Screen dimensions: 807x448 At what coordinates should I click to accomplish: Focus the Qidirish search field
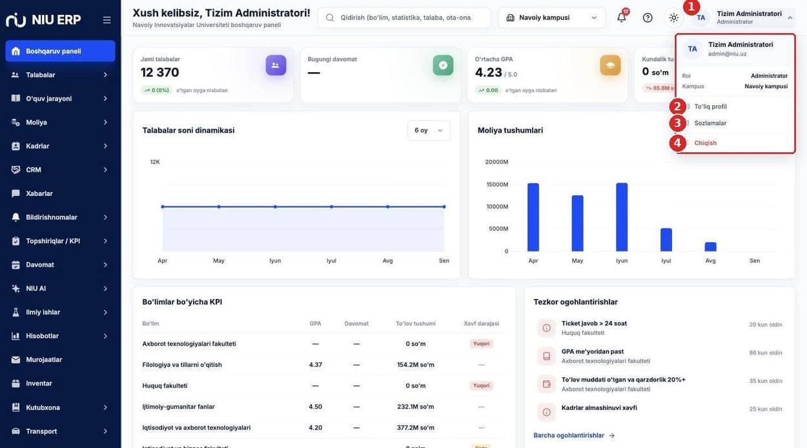pyautogui.click(x=404, y=17)
